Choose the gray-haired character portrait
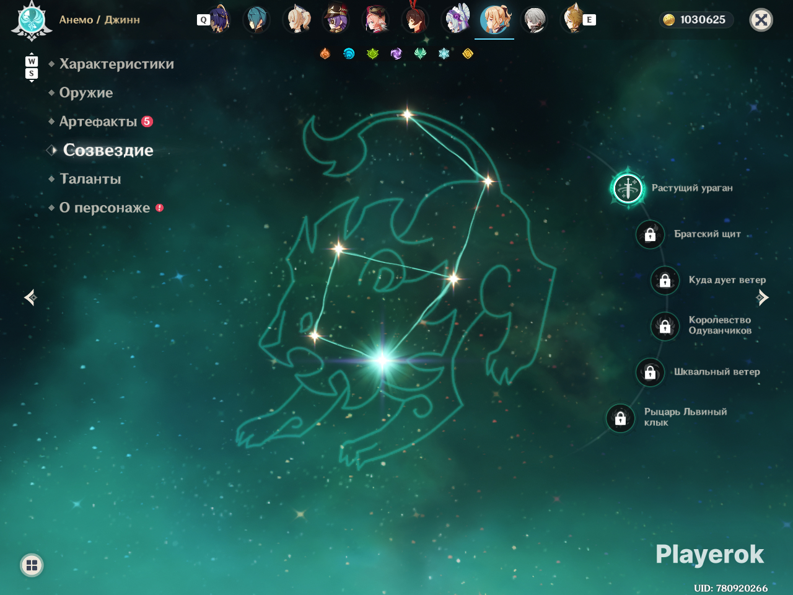 (534, 19)
